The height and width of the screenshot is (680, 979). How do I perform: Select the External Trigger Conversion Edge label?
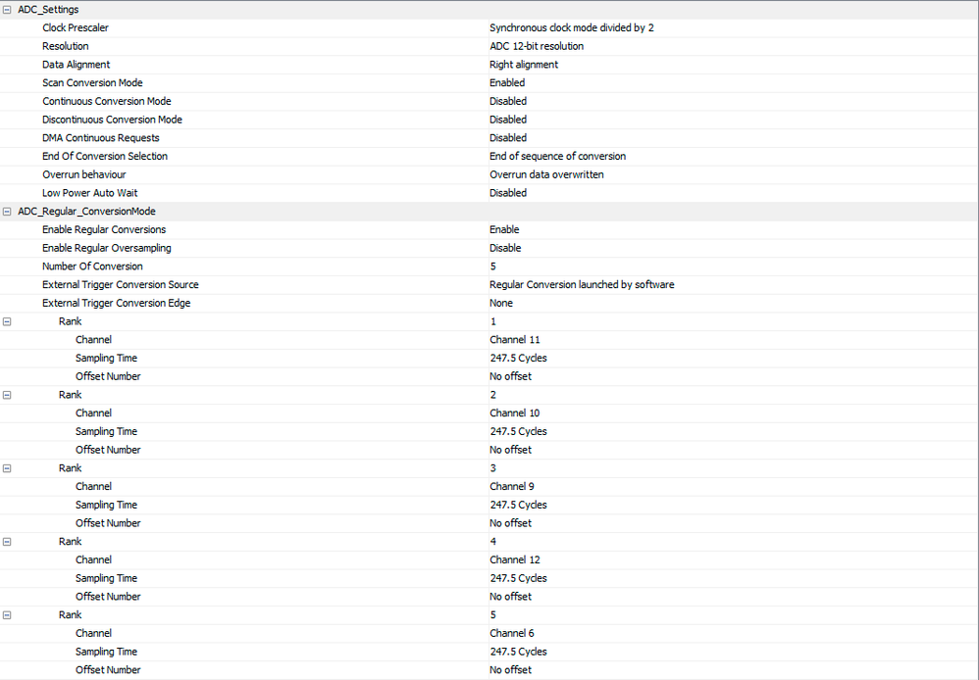point(116,303)
